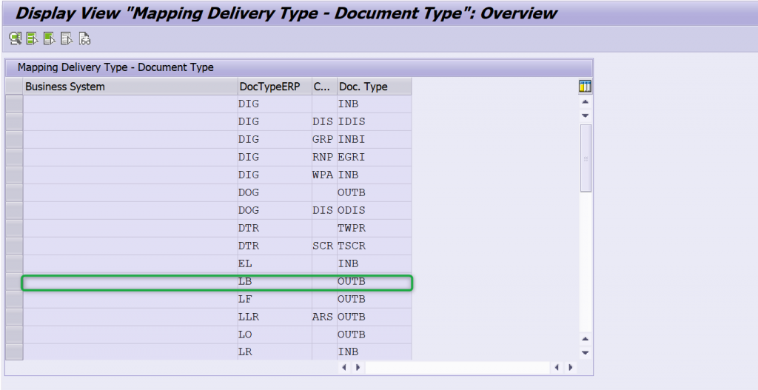The width and height of the screenshot is (758, 390).
Task: Click the TWPR Doc. Type cell
Action: point(374,228)
